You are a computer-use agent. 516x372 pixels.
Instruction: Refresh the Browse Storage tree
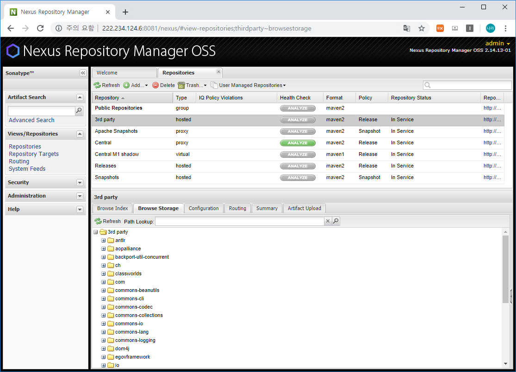tap(108, 221)
